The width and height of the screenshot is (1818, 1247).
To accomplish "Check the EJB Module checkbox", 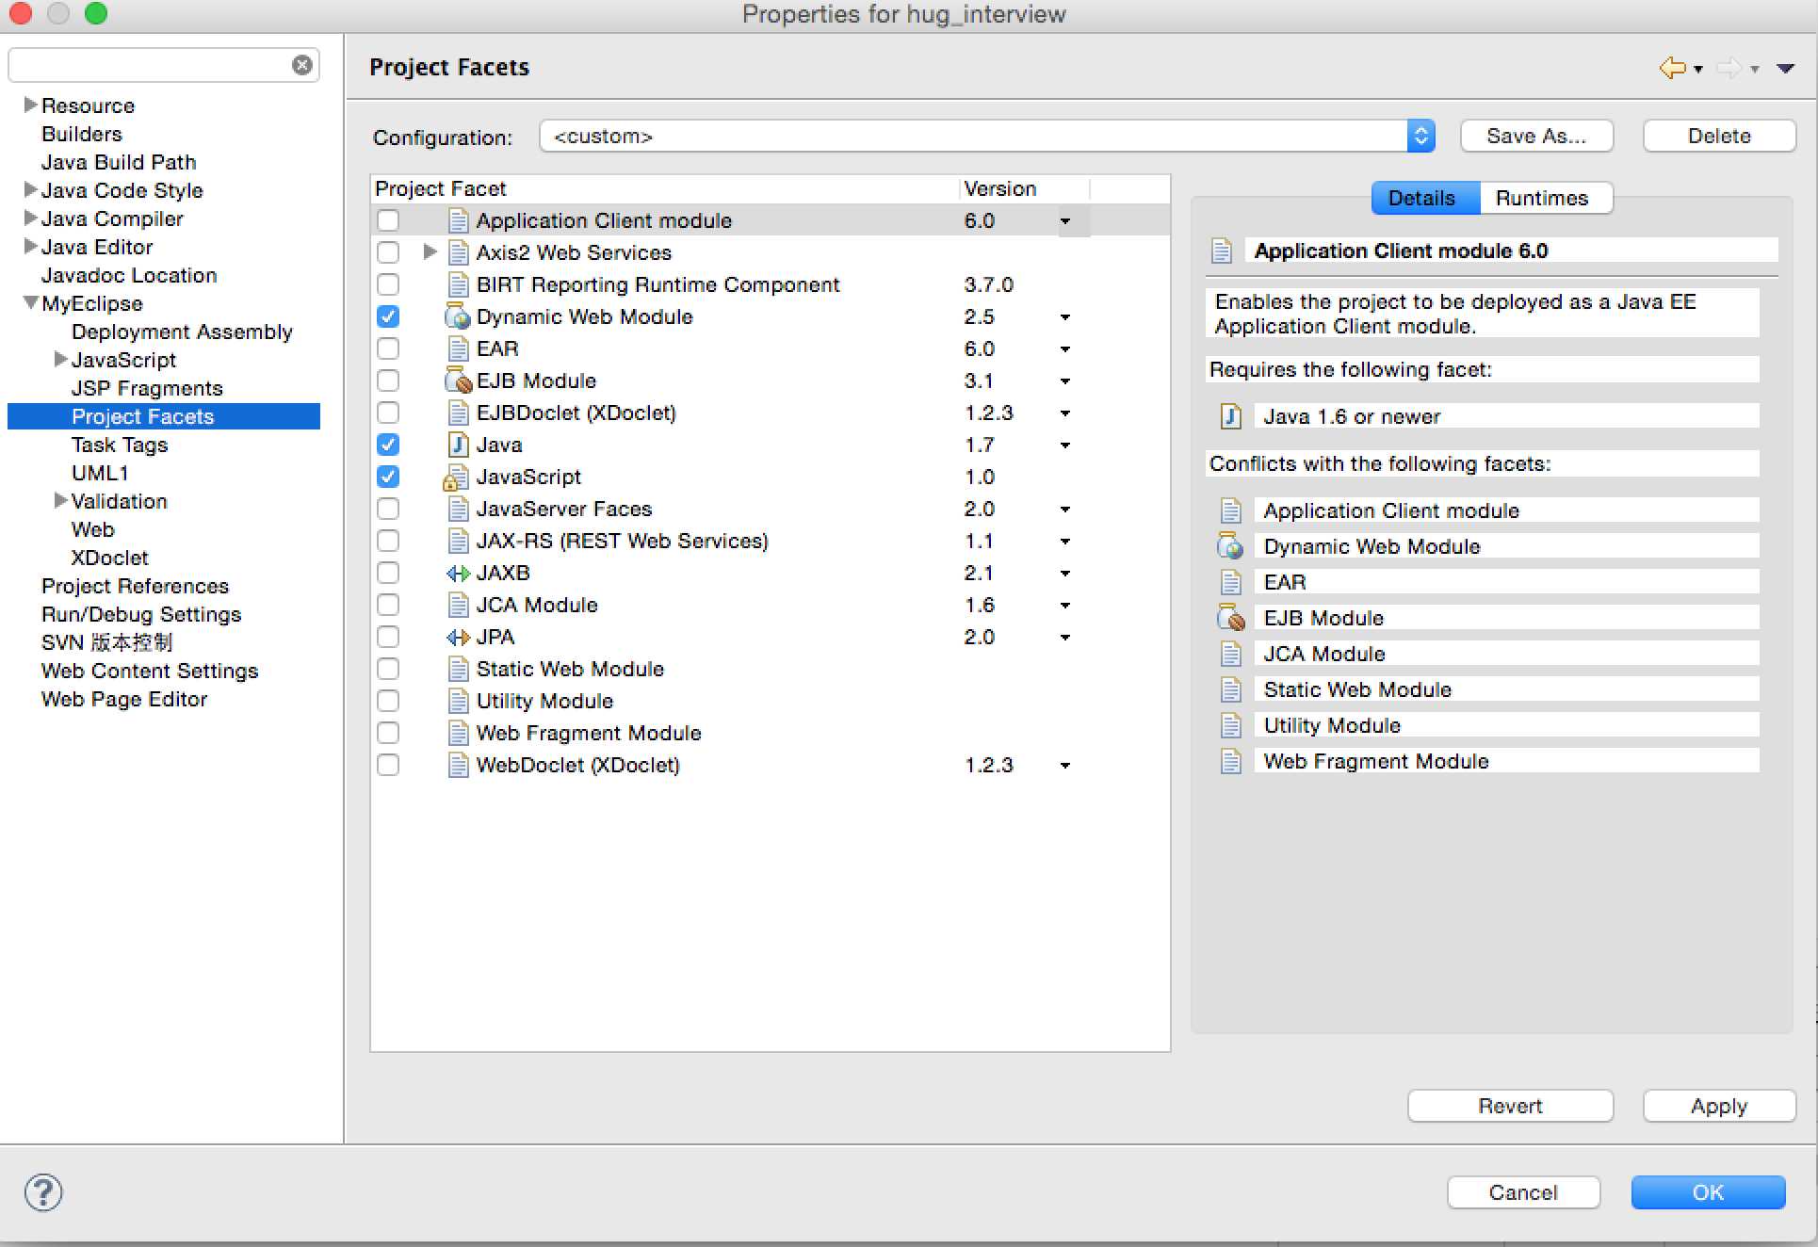I will coord(388,381).
